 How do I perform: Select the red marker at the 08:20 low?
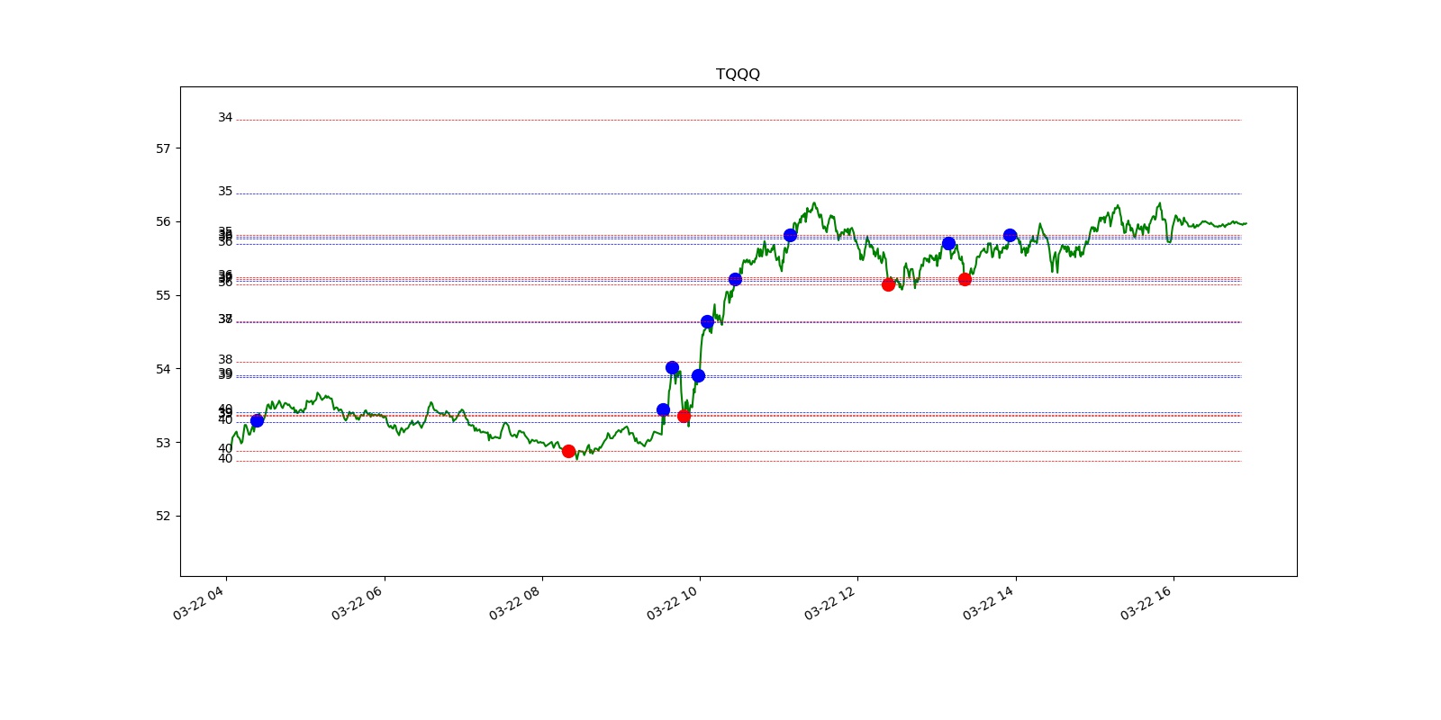coord(568,451)
